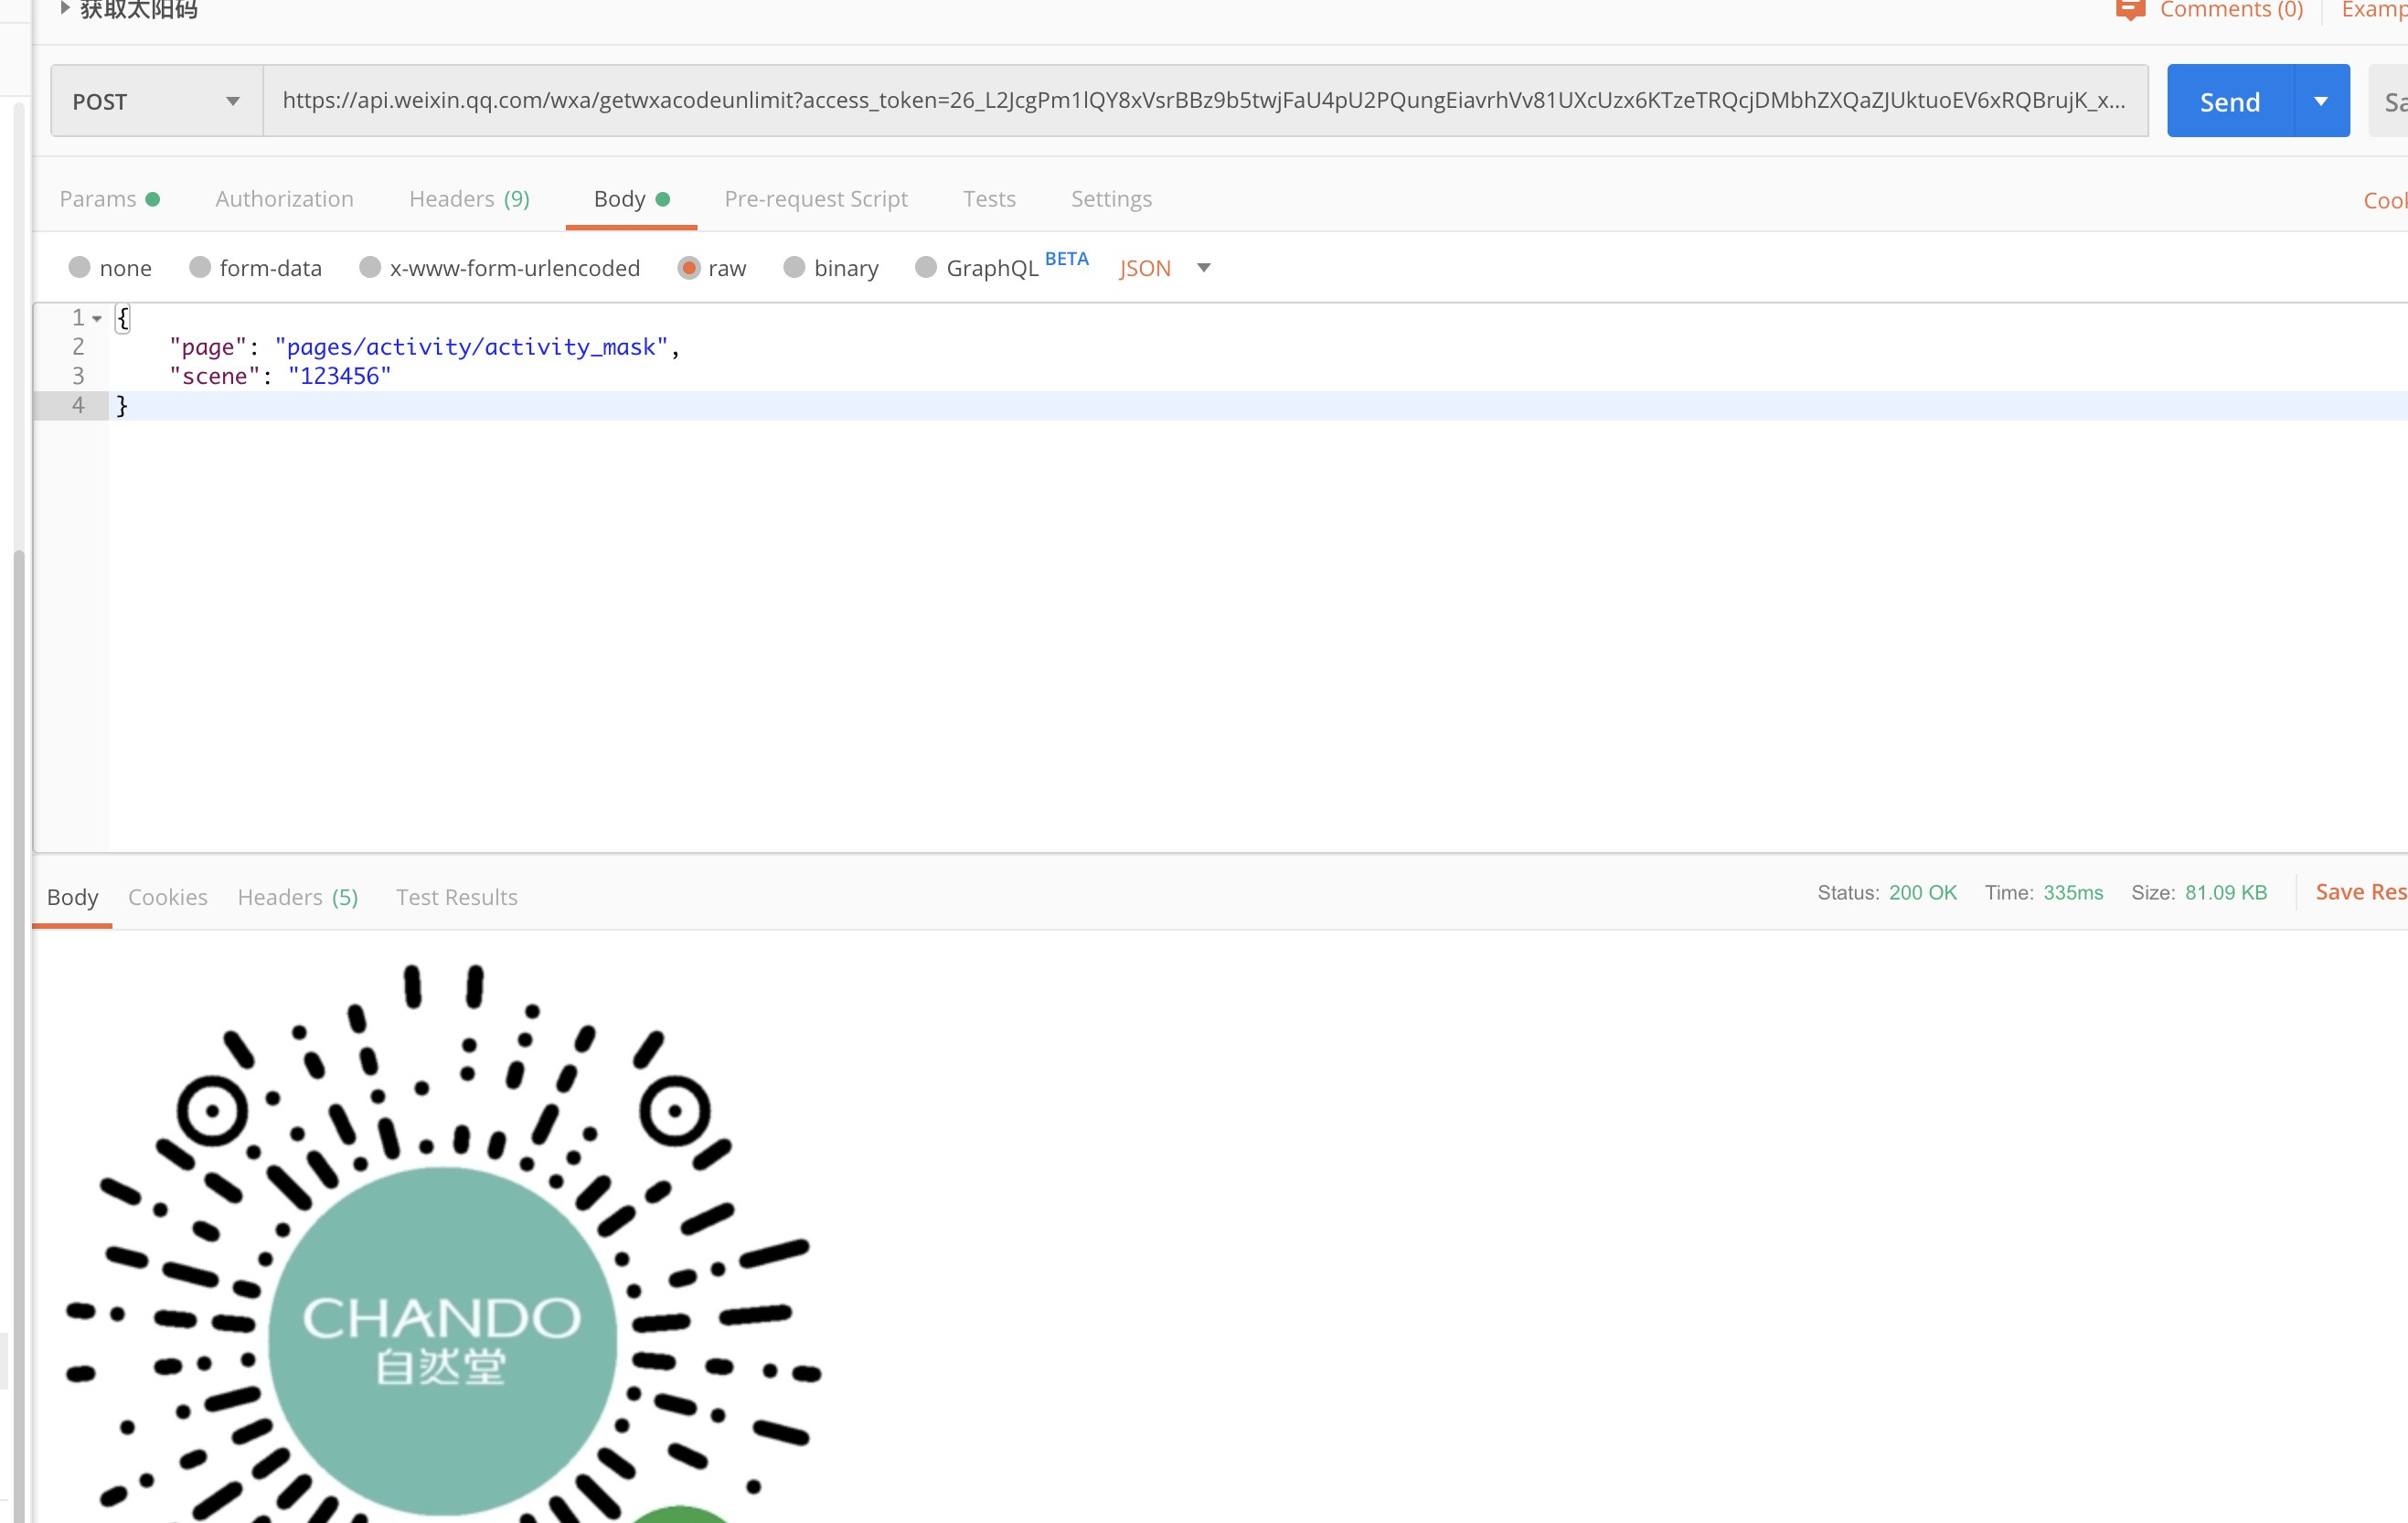Click the Save Response link
This screenshot has width=2408, height=1523.
[2361, 892]
